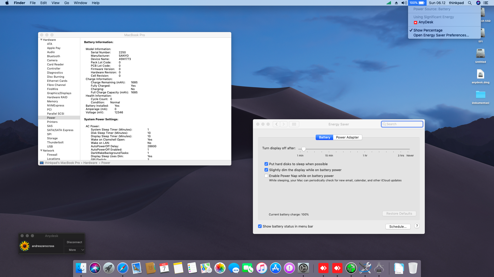The width and height of the screenshot is (494, 277).
Task: Click the Schedule... button
Action: tap(398, 226)
